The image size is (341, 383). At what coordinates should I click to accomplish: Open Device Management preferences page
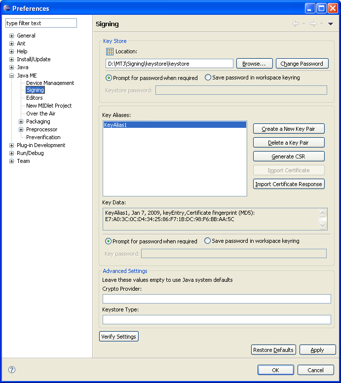50,83
